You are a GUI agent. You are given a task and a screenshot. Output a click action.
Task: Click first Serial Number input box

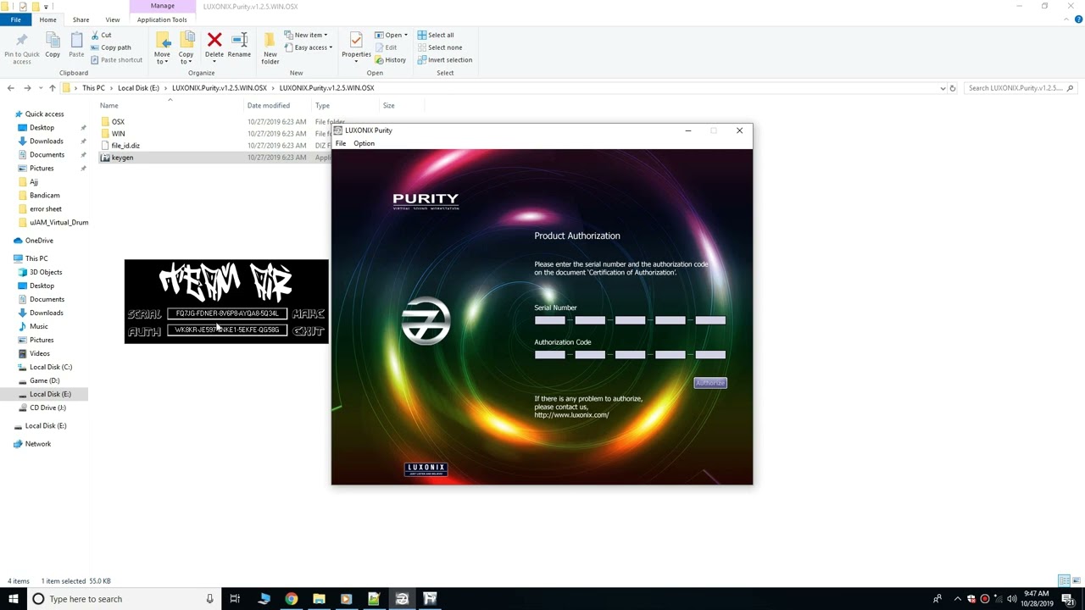[x=549, y=320]
